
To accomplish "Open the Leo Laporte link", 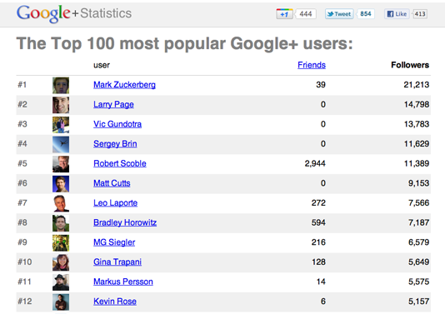I will [116, 203].
